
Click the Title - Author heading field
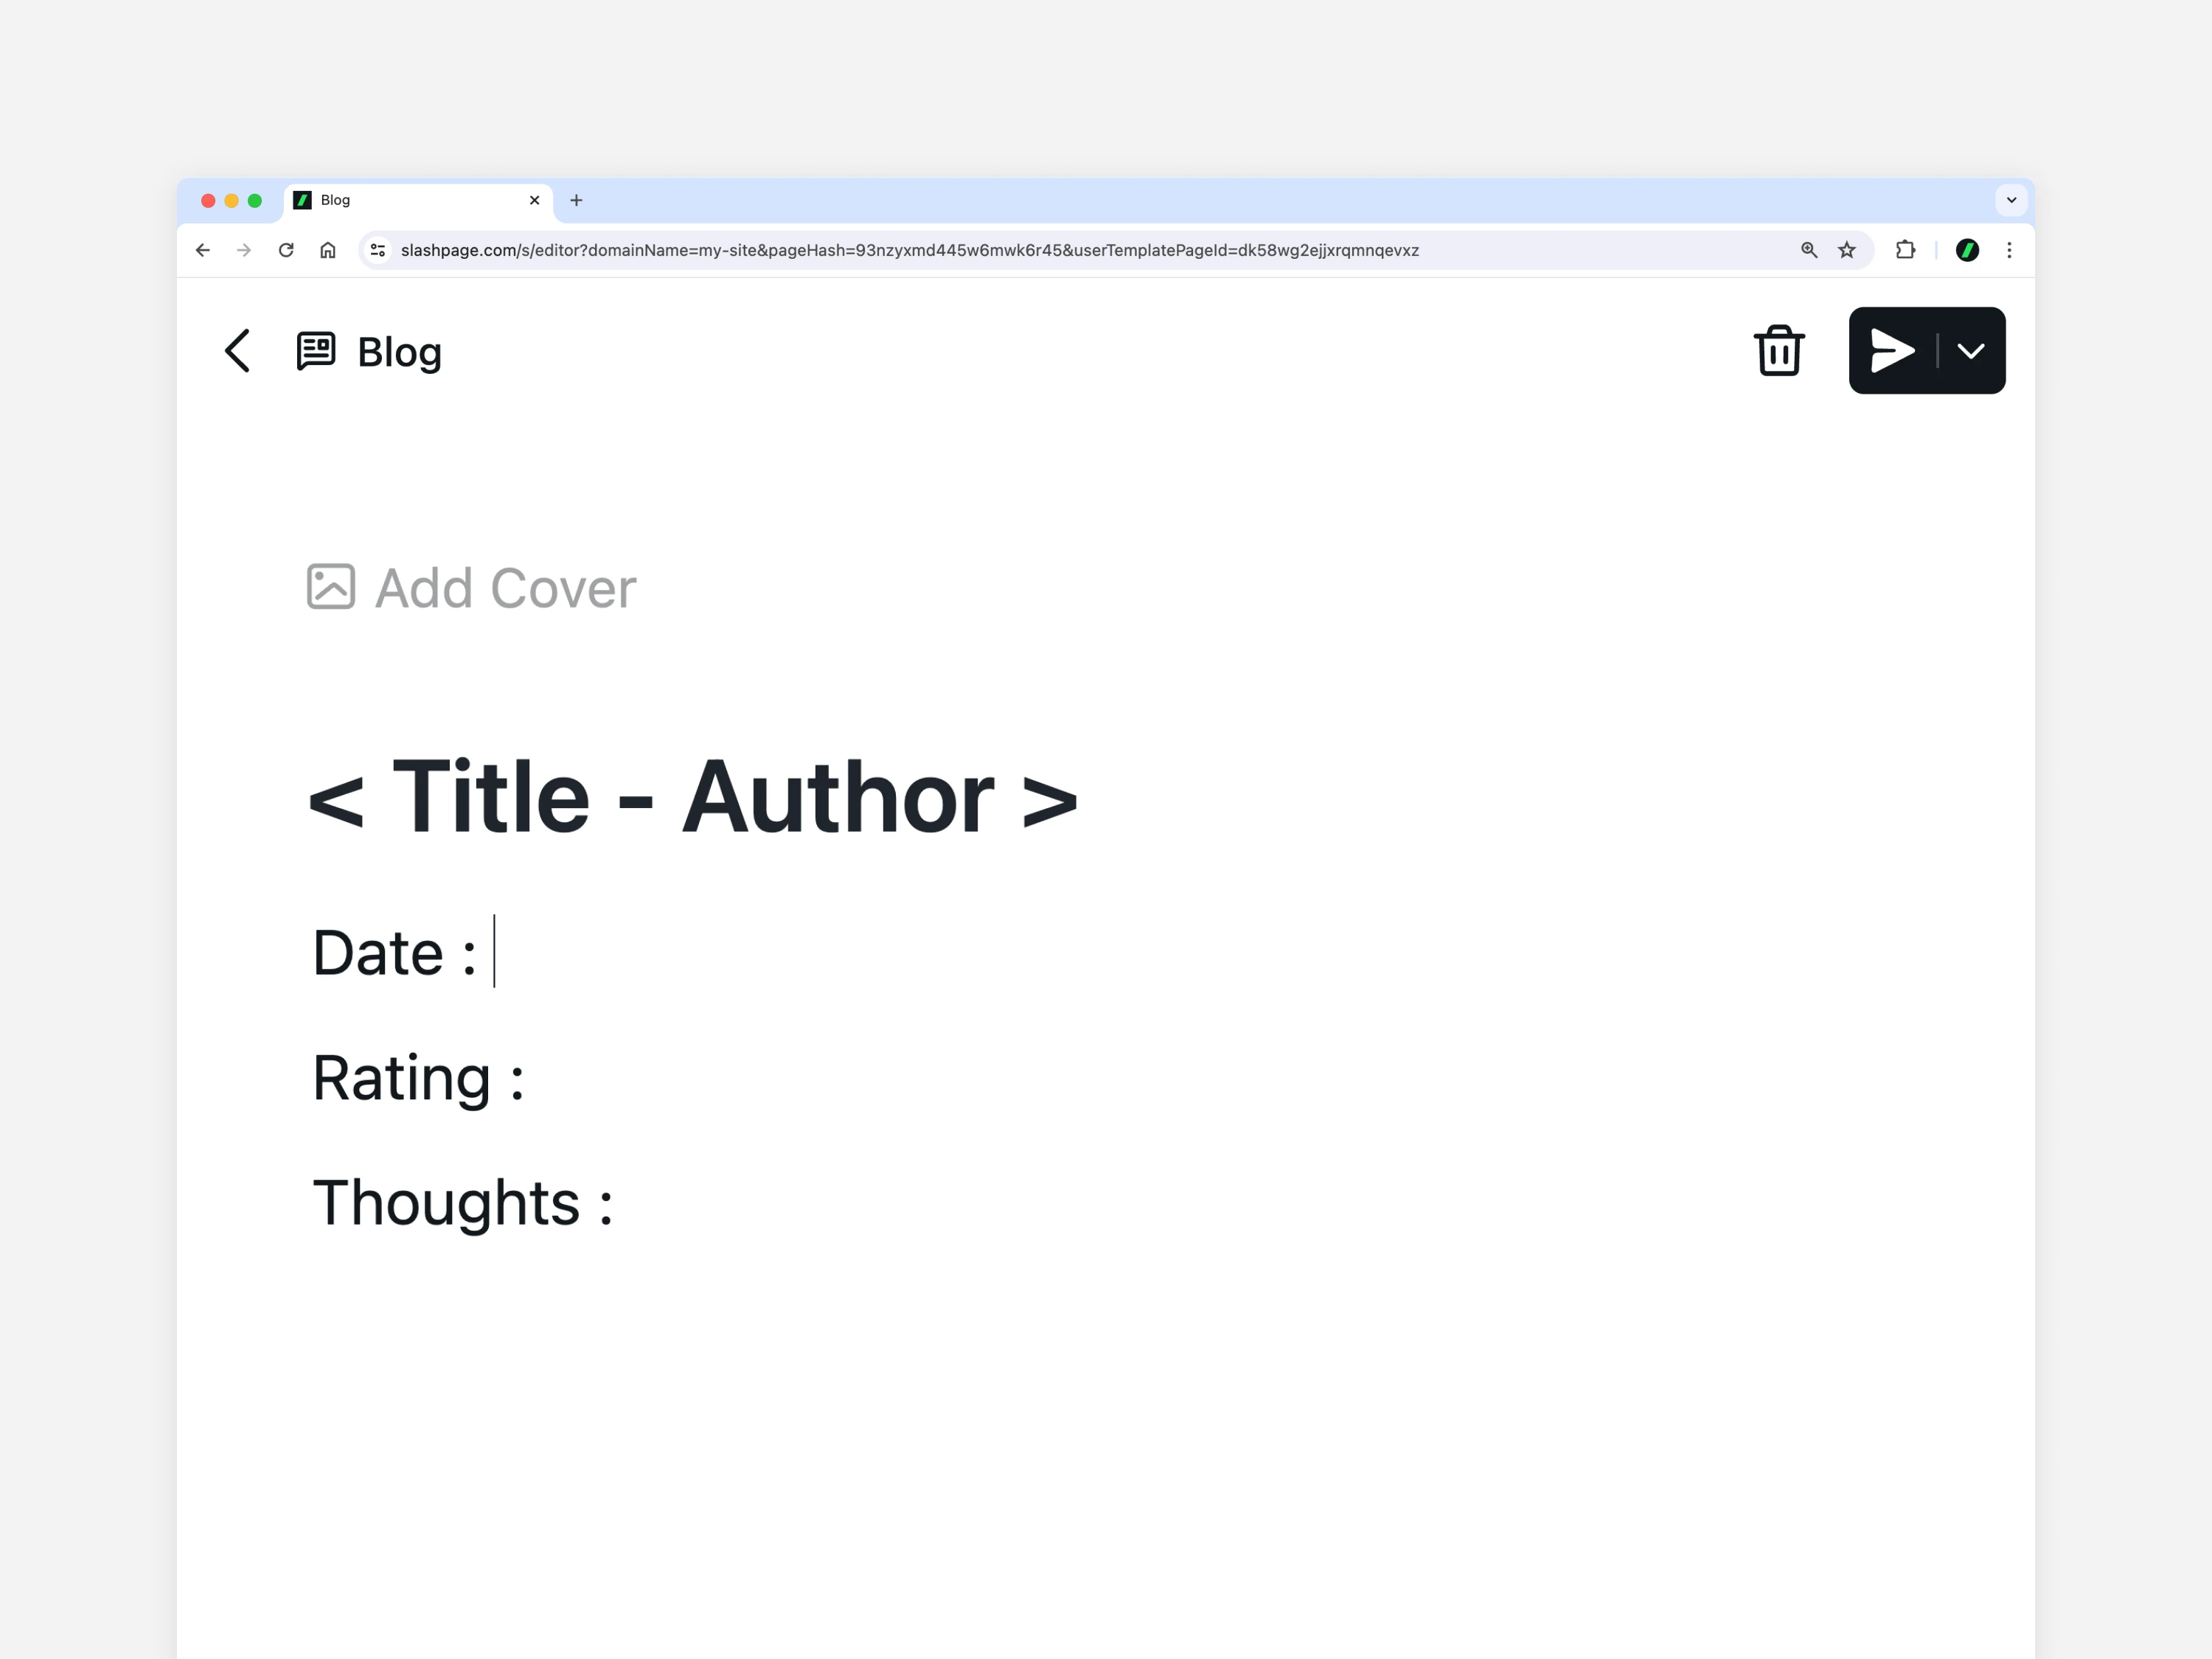pyautogui.click(x=693, y=797)
